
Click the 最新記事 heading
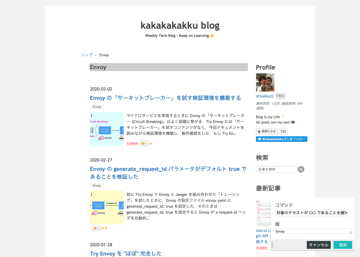coord(268,188)
